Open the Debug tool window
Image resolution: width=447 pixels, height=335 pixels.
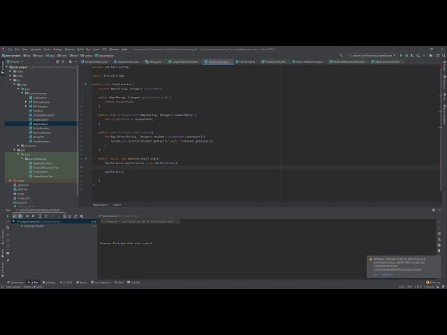click(49, 282)
